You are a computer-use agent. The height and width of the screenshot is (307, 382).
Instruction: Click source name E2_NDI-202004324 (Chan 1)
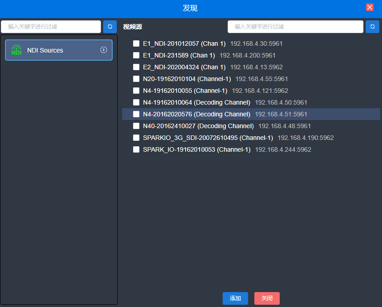[x=184, y=67]
